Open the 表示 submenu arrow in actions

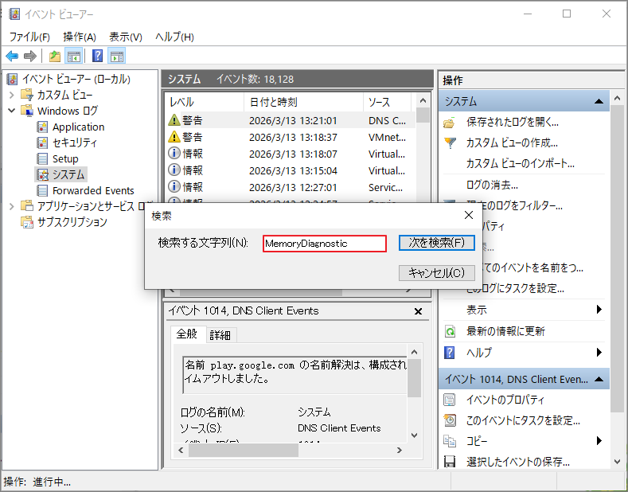[x=599, y=310]
